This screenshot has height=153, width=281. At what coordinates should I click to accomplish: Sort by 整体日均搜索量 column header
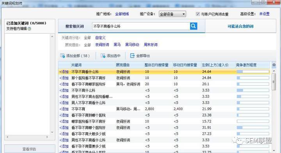tap(157, 65)
